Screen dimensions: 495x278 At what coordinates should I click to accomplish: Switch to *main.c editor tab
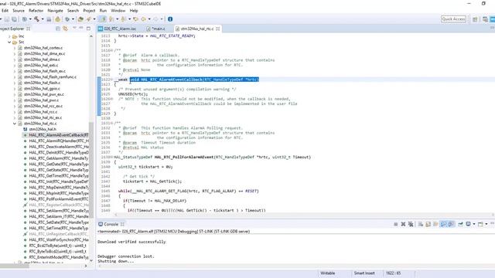(156, 29)
